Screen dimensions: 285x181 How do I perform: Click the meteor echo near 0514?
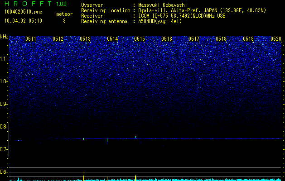107,141
